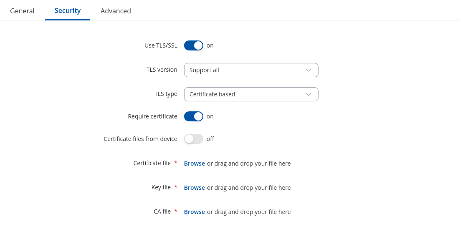Browse to upload the CA file
Image resolution: width=460 pixels, height=234 pixels.
[195, 212]
